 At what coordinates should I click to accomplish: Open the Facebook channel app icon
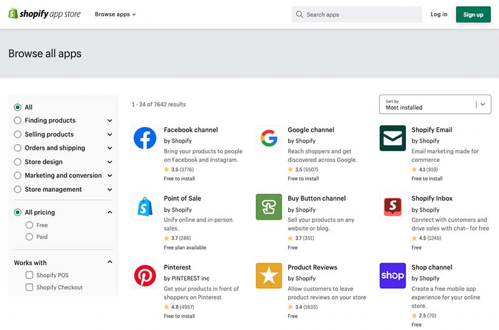(145, 138)
